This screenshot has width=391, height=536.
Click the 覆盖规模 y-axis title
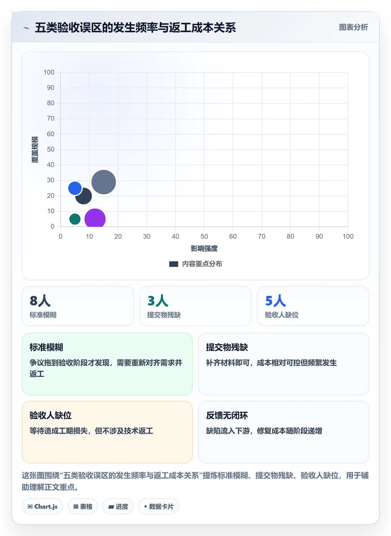35,150
